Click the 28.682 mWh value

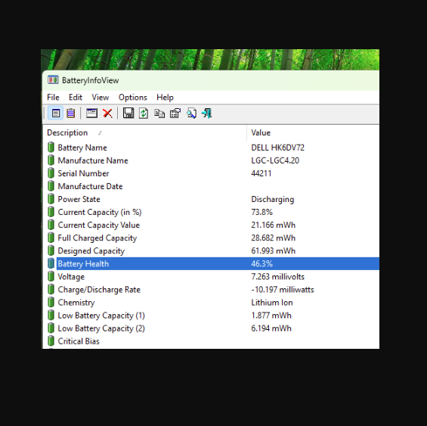click(273, 238)
